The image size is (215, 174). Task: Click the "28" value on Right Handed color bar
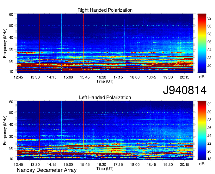(209, 34)
